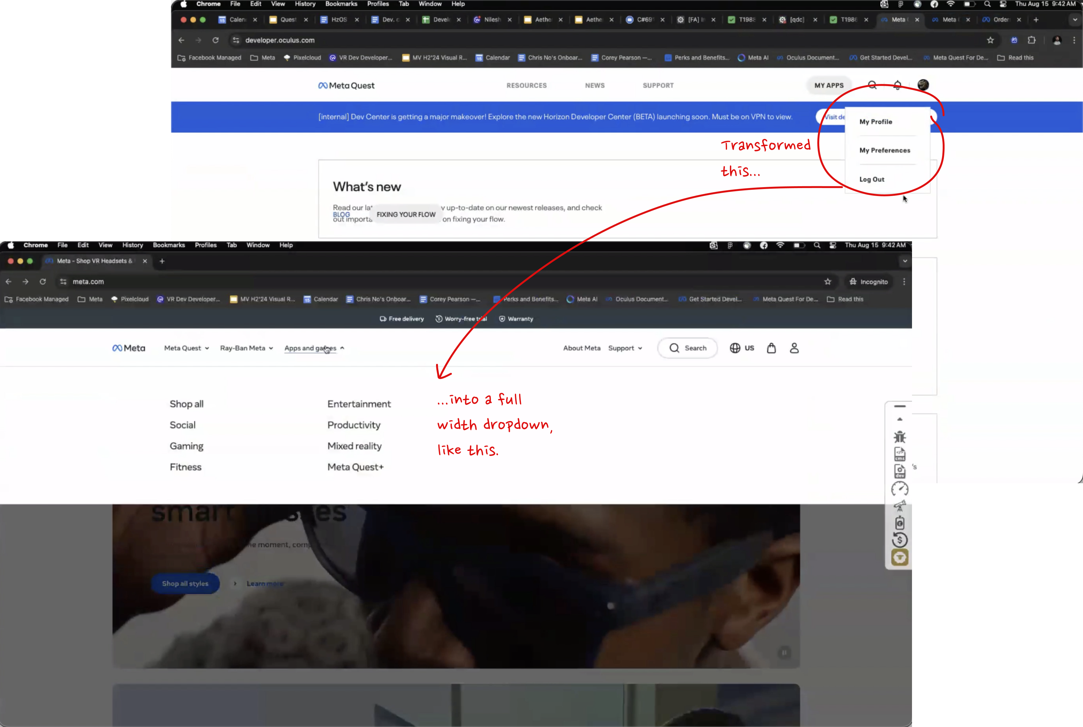The image size is (1083, 727).
Task: Click the speedometer gauge icon
Action: [899, 489]
